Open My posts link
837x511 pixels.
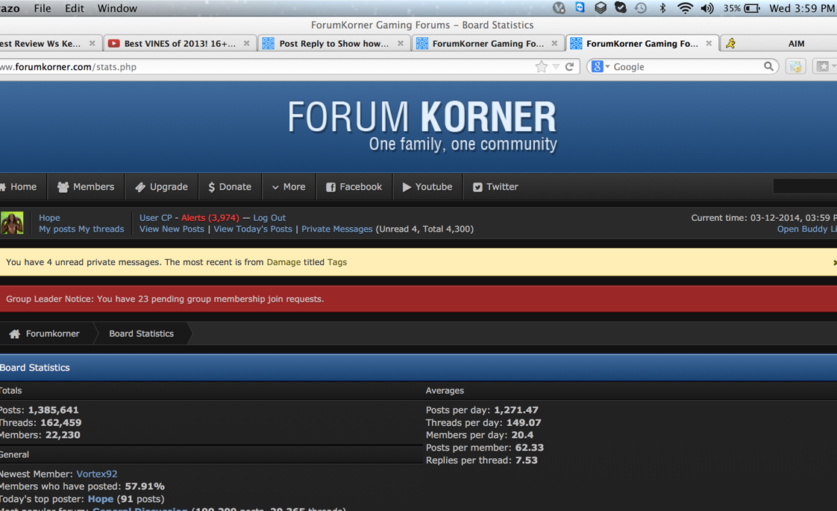[57, 229]
